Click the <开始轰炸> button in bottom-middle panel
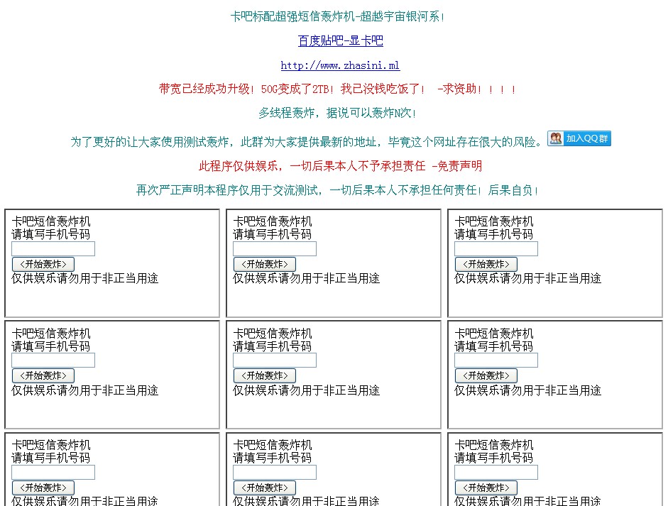The height and width of the screenshot is (506, 668). 265,488
